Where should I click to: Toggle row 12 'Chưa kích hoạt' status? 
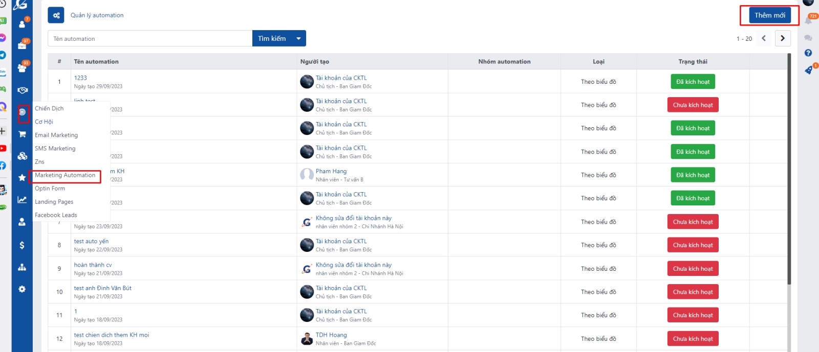coord(693,339)
